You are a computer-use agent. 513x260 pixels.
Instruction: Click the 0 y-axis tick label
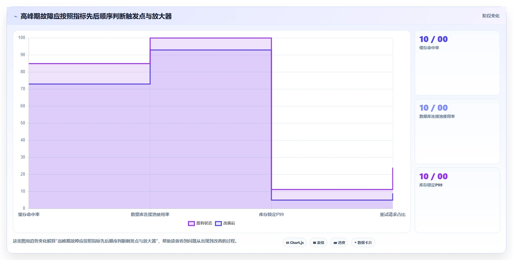[24, 208]
